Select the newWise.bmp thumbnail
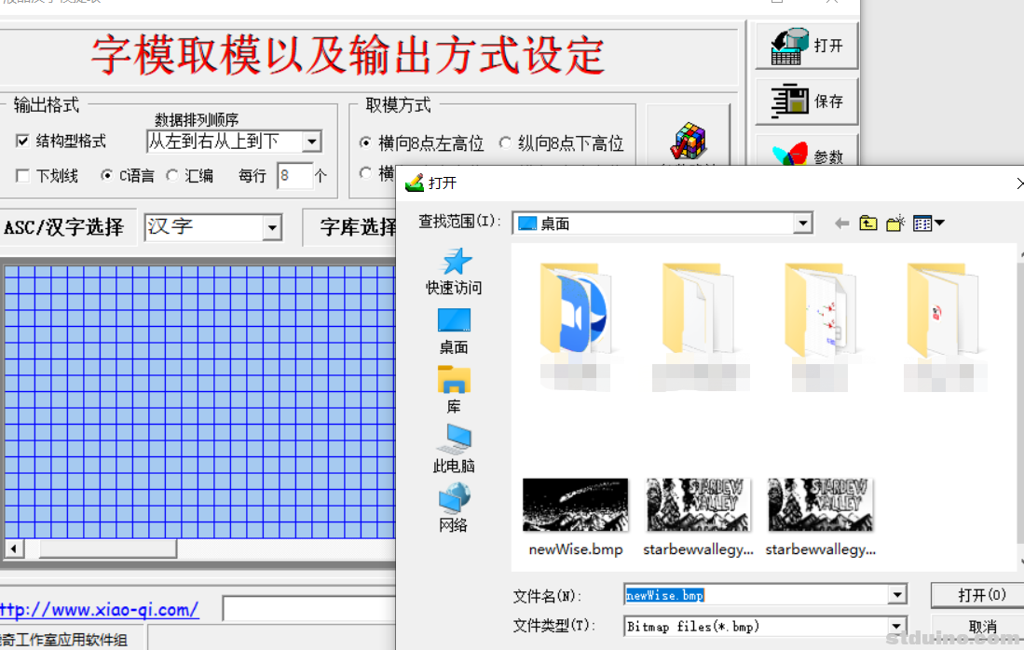 575,504
